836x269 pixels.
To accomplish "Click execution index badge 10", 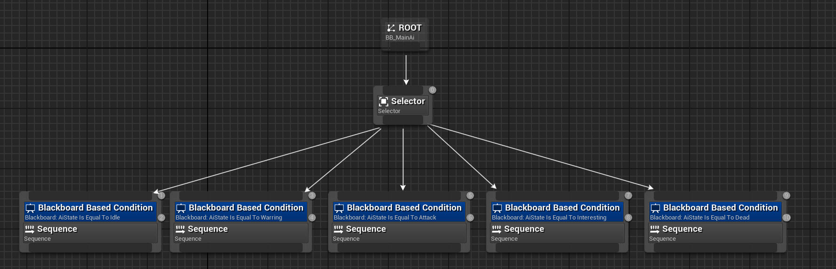I will point(787,218).
